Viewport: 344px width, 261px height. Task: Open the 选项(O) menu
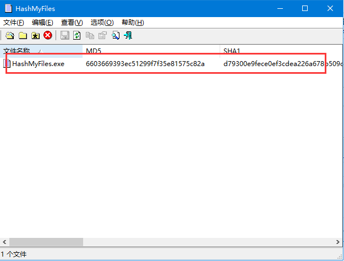tap(102, 23)
